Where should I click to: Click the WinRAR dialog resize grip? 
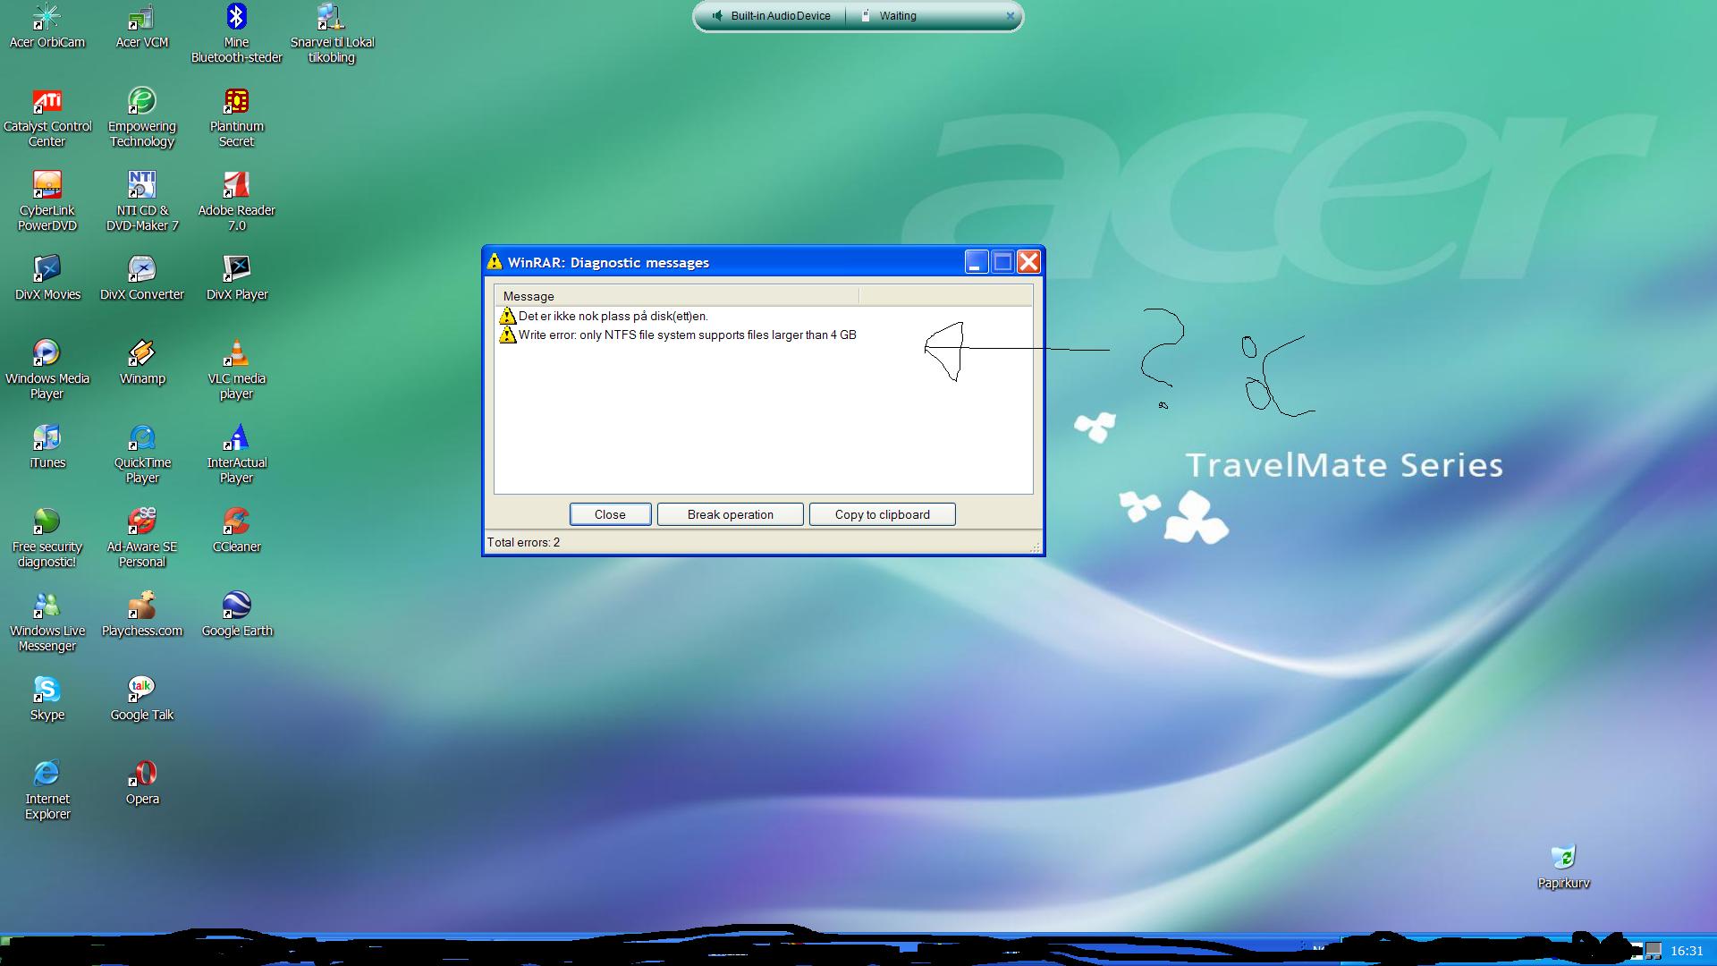(1036, 546)
